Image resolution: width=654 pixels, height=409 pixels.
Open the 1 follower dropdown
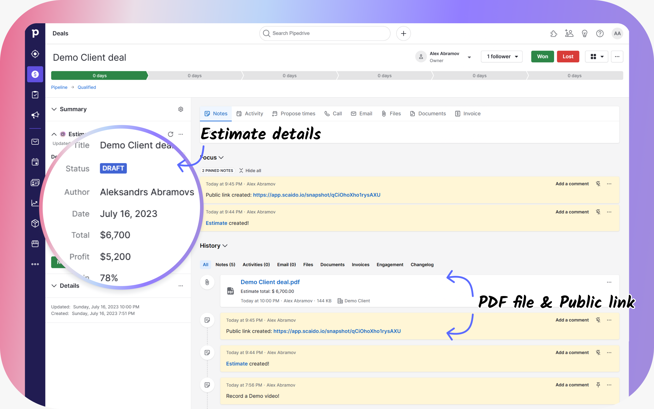(x=501, y=56)
